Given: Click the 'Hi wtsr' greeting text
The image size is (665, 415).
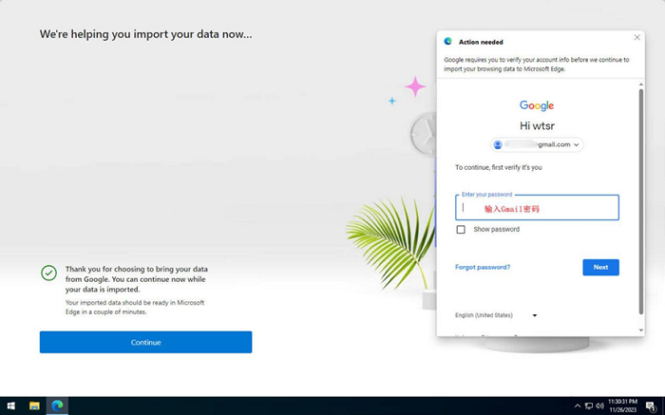Looking at the screenshot, I should 537,126.
